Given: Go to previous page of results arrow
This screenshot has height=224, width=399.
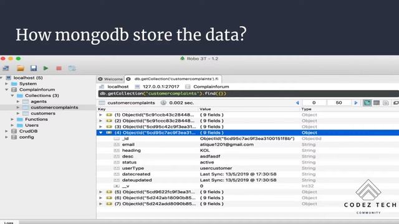Looking at the screenshot, I should coord(297,103).
